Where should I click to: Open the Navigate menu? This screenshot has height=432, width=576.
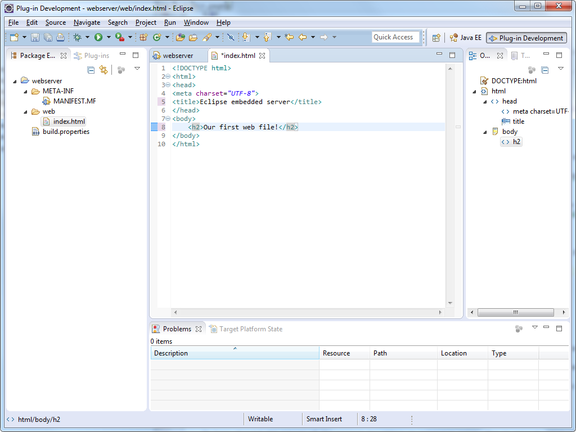tap(87, 22)
